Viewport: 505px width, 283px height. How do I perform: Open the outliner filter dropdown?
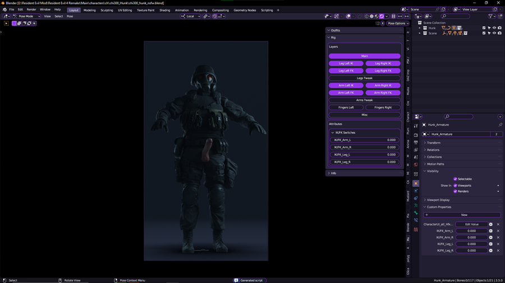point(492,16)
